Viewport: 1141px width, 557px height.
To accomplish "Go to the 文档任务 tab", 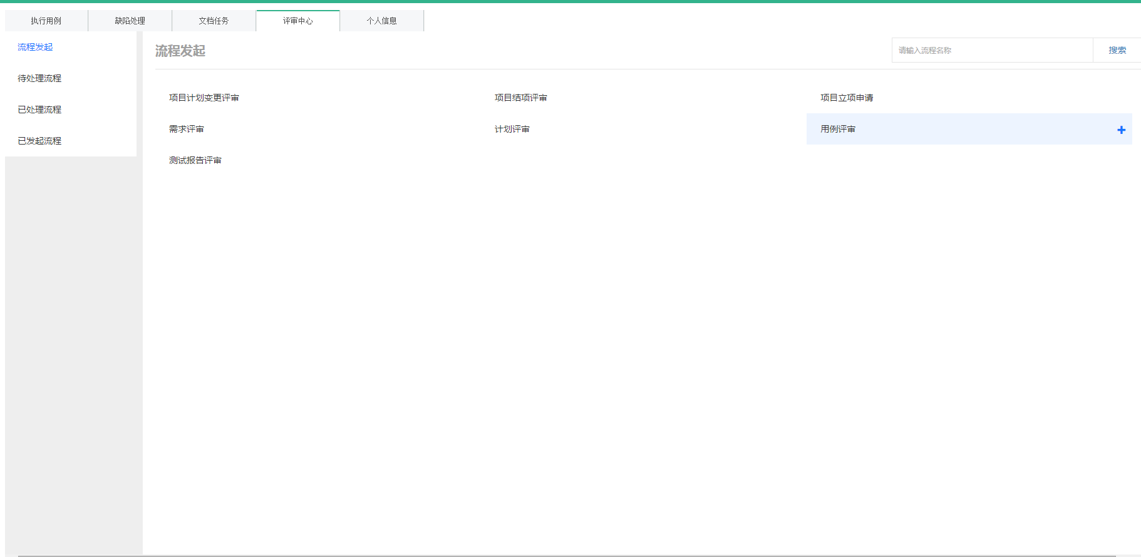I will [214, 21].
